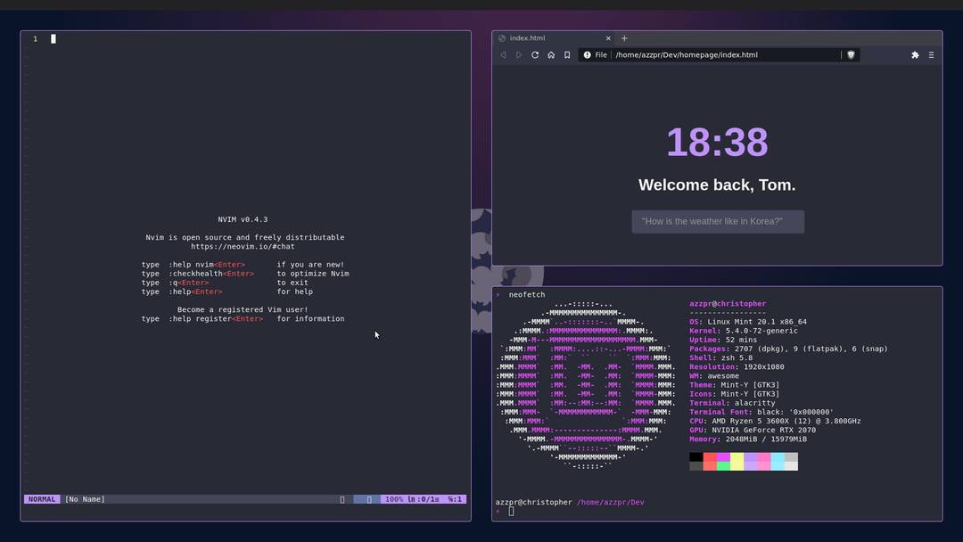The width and height of the screenshot is (963, 542).
Task: Click the site information padlock icon
Action: [x=588, y=54]
